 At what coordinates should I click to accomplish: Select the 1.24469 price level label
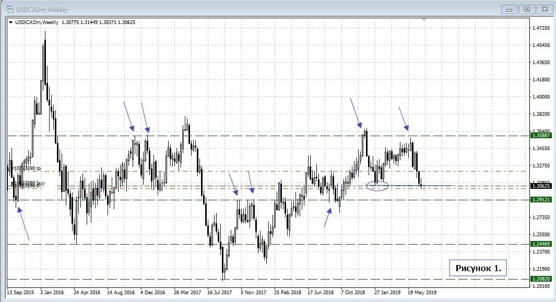click(x=541, y=244)
